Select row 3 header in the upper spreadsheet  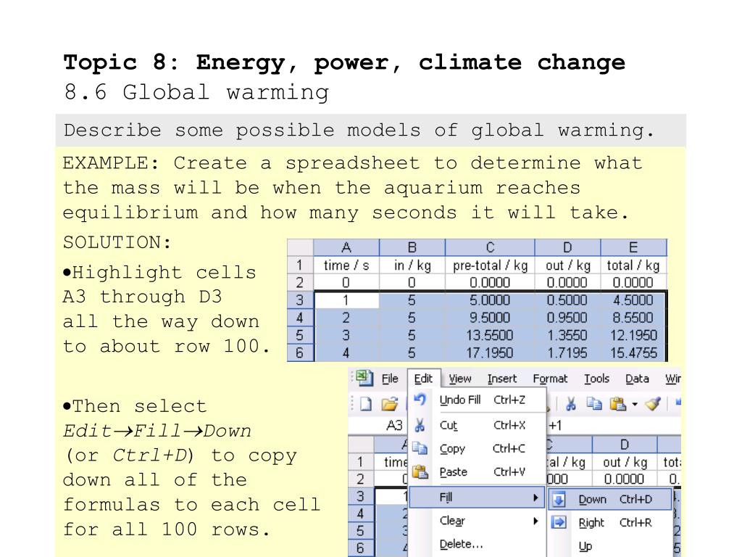pyautogui.click(x=300, y=300)
